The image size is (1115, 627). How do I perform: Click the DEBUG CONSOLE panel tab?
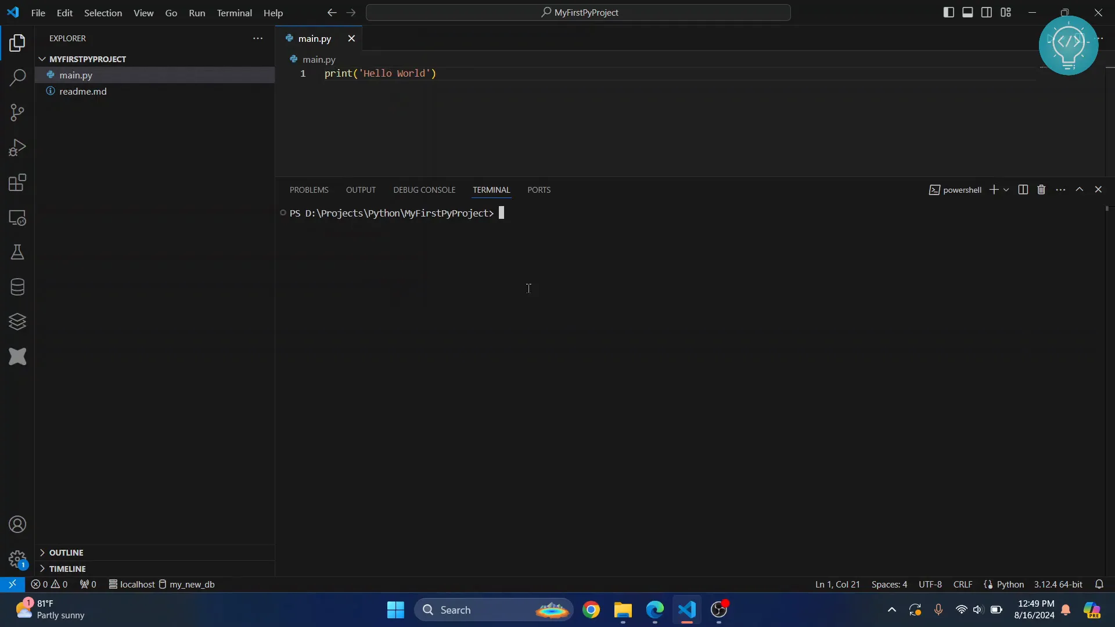pos(425,190)
